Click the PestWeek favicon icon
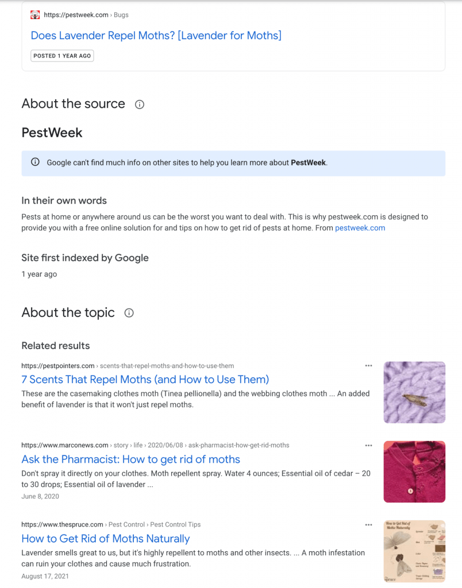Viewport: 462px width, 588px height. [35, 15]
